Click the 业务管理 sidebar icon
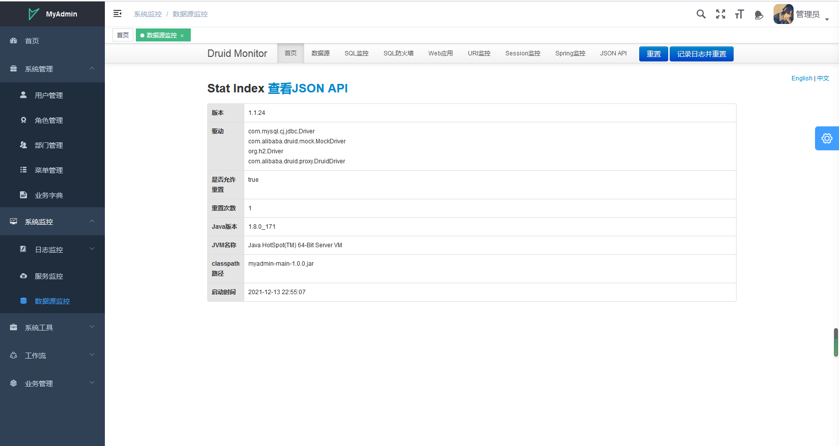 [13, 383]
